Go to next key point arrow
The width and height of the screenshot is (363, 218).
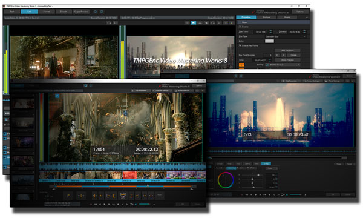tap(283, 55)
